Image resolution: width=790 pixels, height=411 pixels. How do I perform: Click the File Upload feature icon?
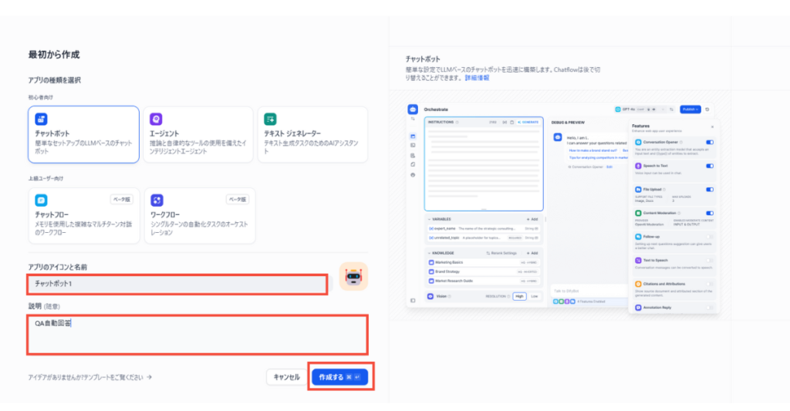(638, 190)
